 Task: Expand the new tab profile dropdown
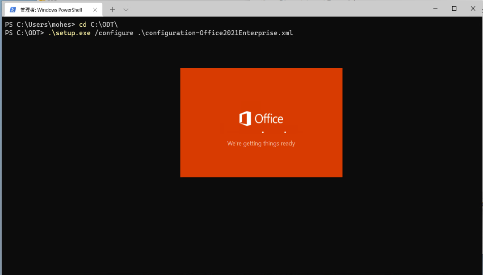tap(126, 10)
